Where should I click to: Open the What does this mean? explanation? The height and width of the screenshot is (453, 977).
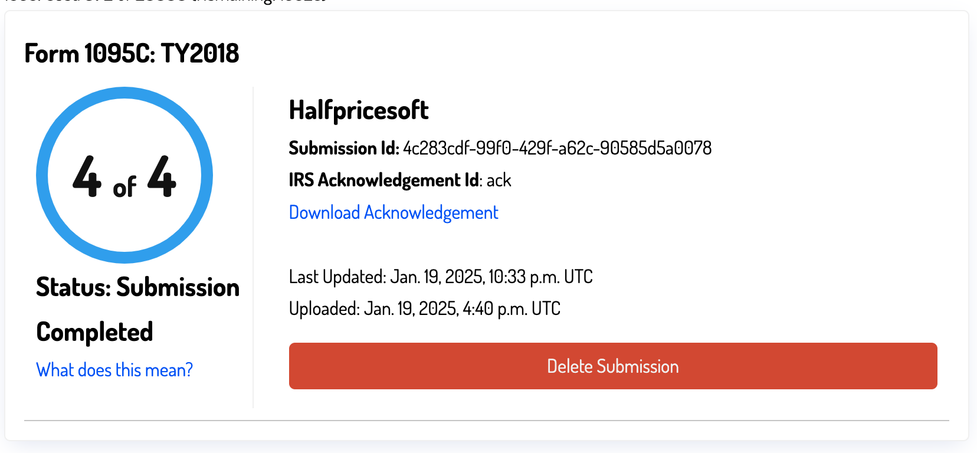coord(114,369)
